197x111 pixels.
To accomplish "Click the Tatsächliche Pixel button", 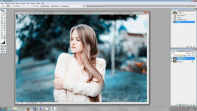I will [45, 6].
